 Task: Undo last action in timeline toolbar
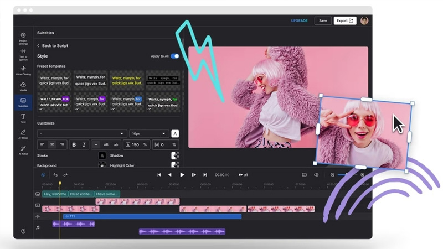[x=55, y=175]
